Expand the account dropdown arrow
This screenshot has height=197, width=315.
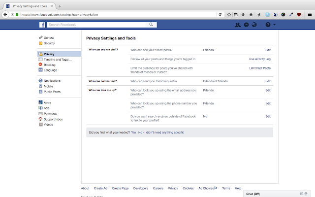click(275, 25)
